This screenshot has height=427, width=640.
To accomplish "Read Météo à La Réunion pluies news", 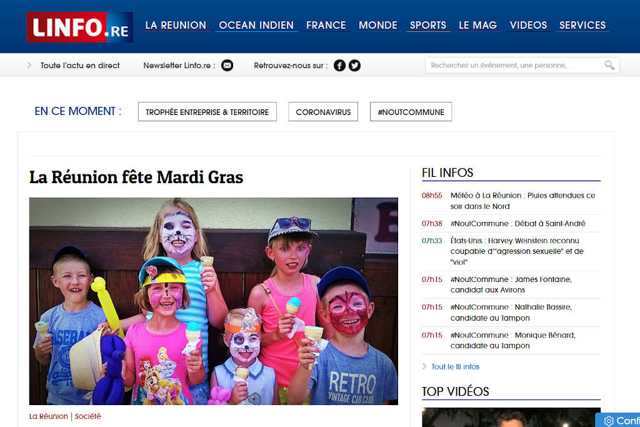I will pos(523,201).
